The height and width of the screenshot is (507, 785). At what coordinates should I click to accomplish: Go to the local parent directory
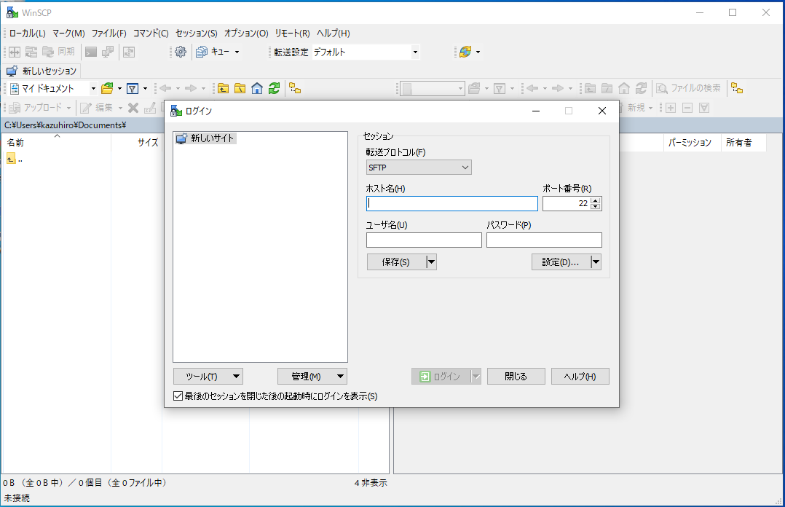(x=223, y=88)
